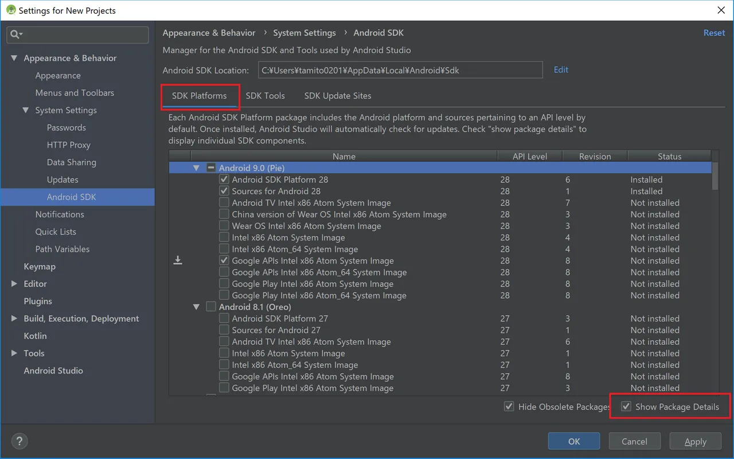Open Path Variables settings
This screenshot has height=459, width=734.
(x=63, y=249)
